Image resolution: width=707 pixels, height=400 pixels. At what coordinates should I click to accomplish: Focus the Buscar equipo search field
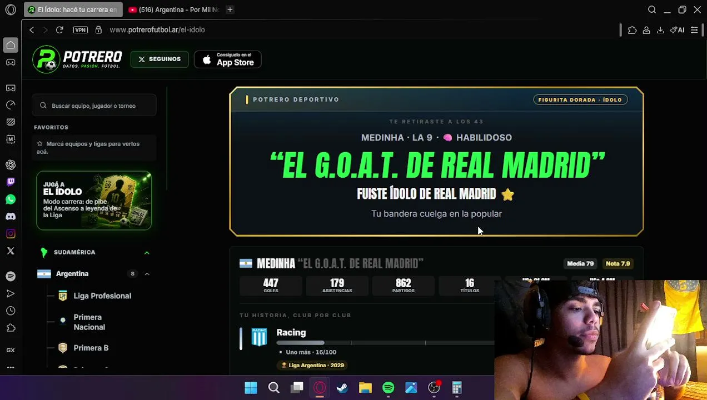[94, 106]
